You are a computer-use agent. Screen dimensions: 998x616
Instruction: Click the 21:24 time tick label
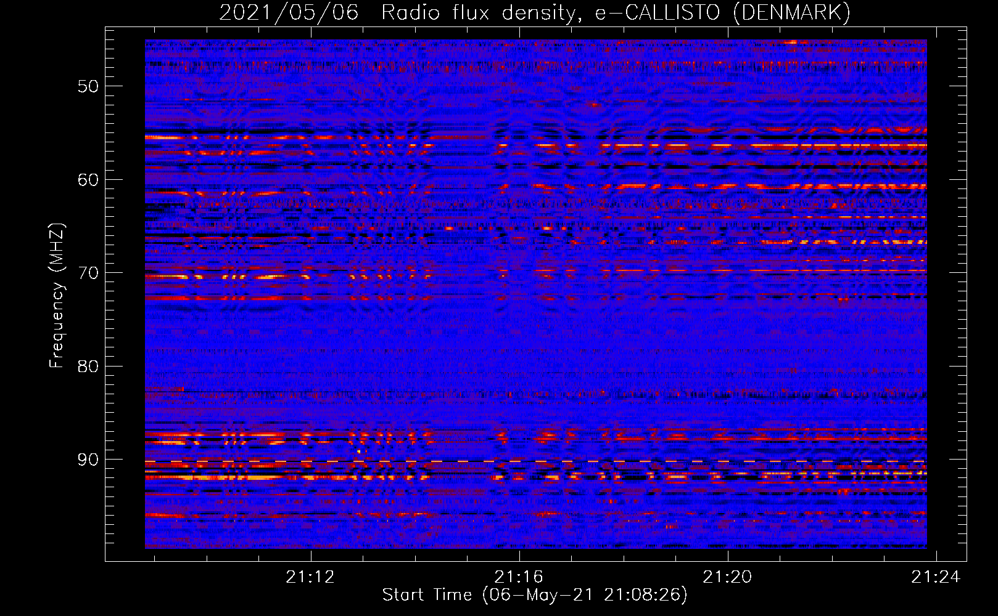click(936, 577)
